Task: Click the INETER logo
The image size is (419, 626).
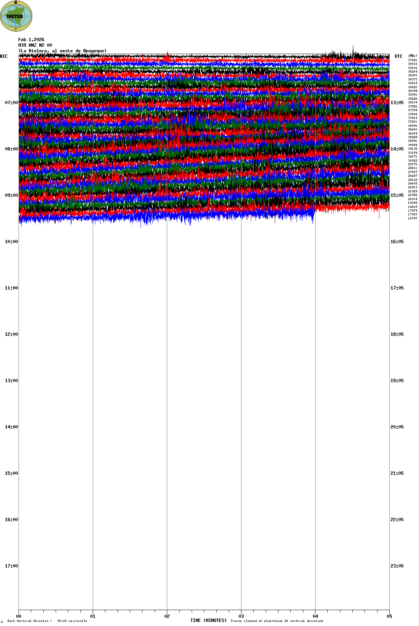Action: [16, 16]
